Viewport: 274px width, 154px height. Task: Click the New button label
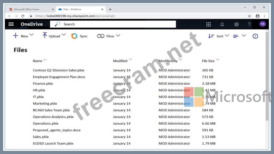tap(24, 36)
